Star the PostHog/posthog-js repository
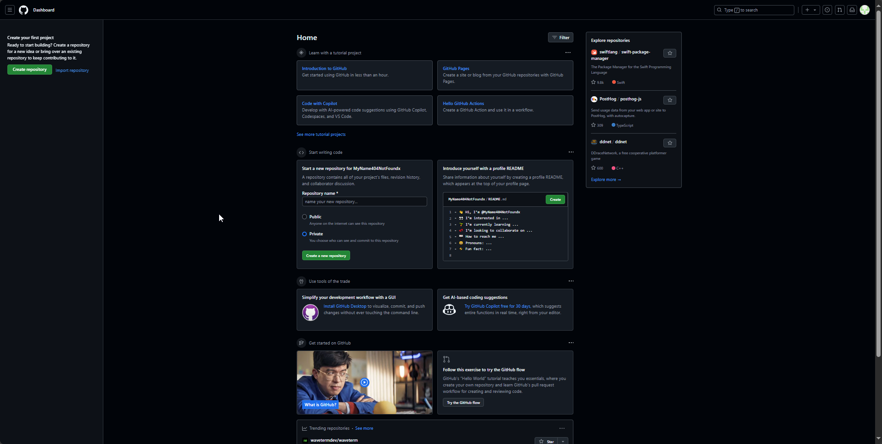 669,100
